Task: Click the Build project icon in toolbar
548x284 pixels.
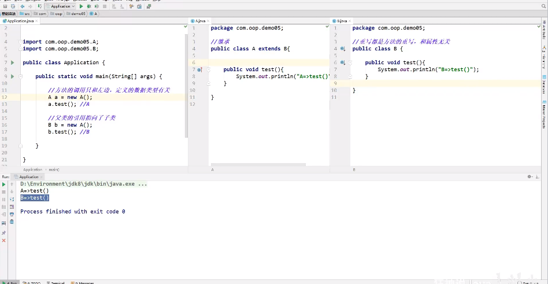Action: click(39, 6)
